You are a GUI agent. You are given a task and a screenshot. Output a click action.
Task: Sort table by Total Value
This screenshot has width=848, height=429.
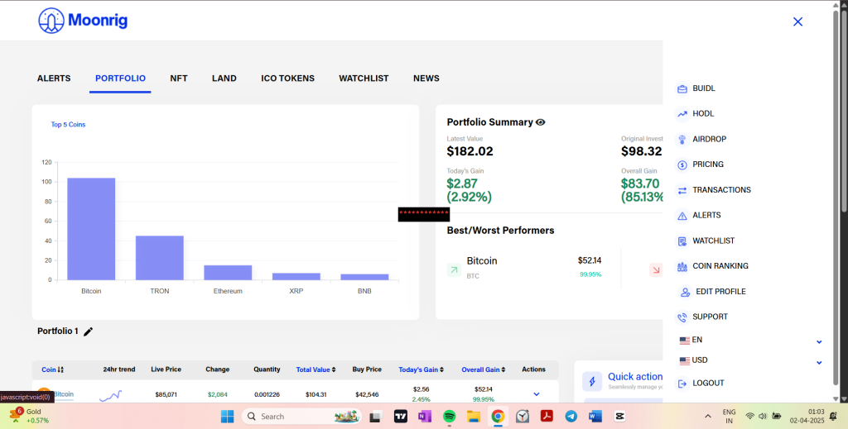(x=316, y=369)
